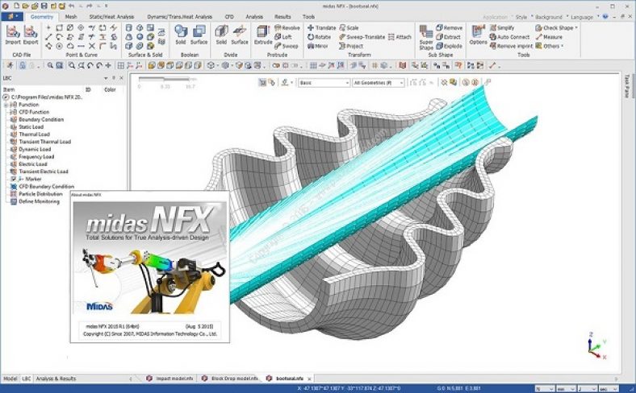Pin the LBC panel with the pin icon

click(x=114, y=78)
